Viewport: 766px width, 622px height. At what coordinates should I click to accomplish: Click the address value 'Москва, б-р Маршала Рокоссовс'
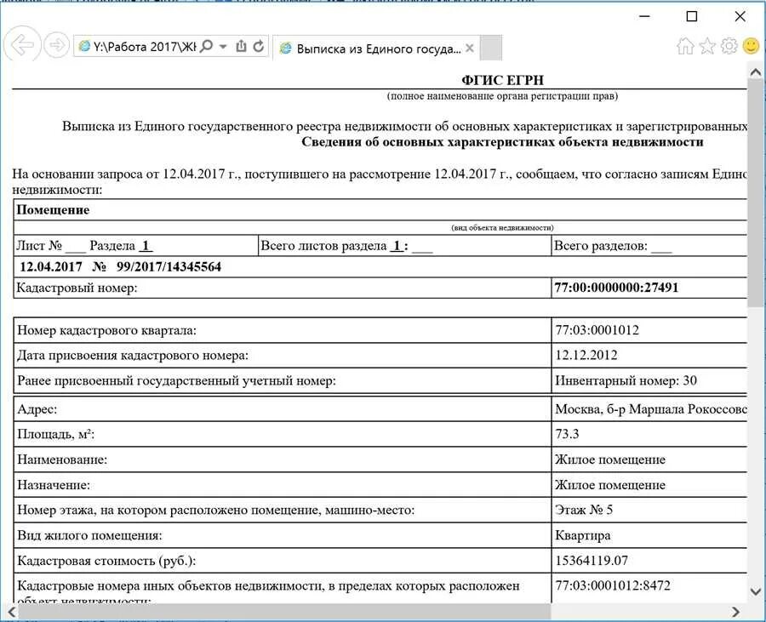pos(651,409)
